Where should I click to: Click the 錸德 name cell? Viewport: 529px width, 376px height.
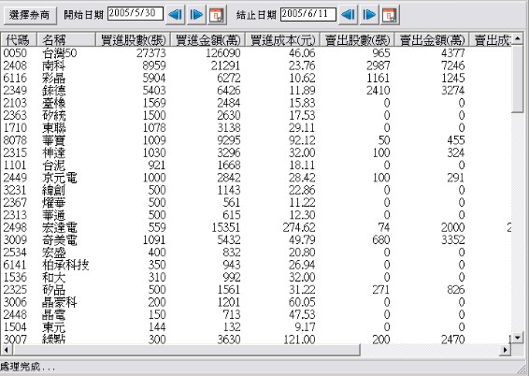point(54,91)
